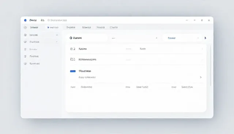Expand the chevron beside the third sidebar item
Image resolution: width=234 pixels, height=134 pixels.
point(57,42)
